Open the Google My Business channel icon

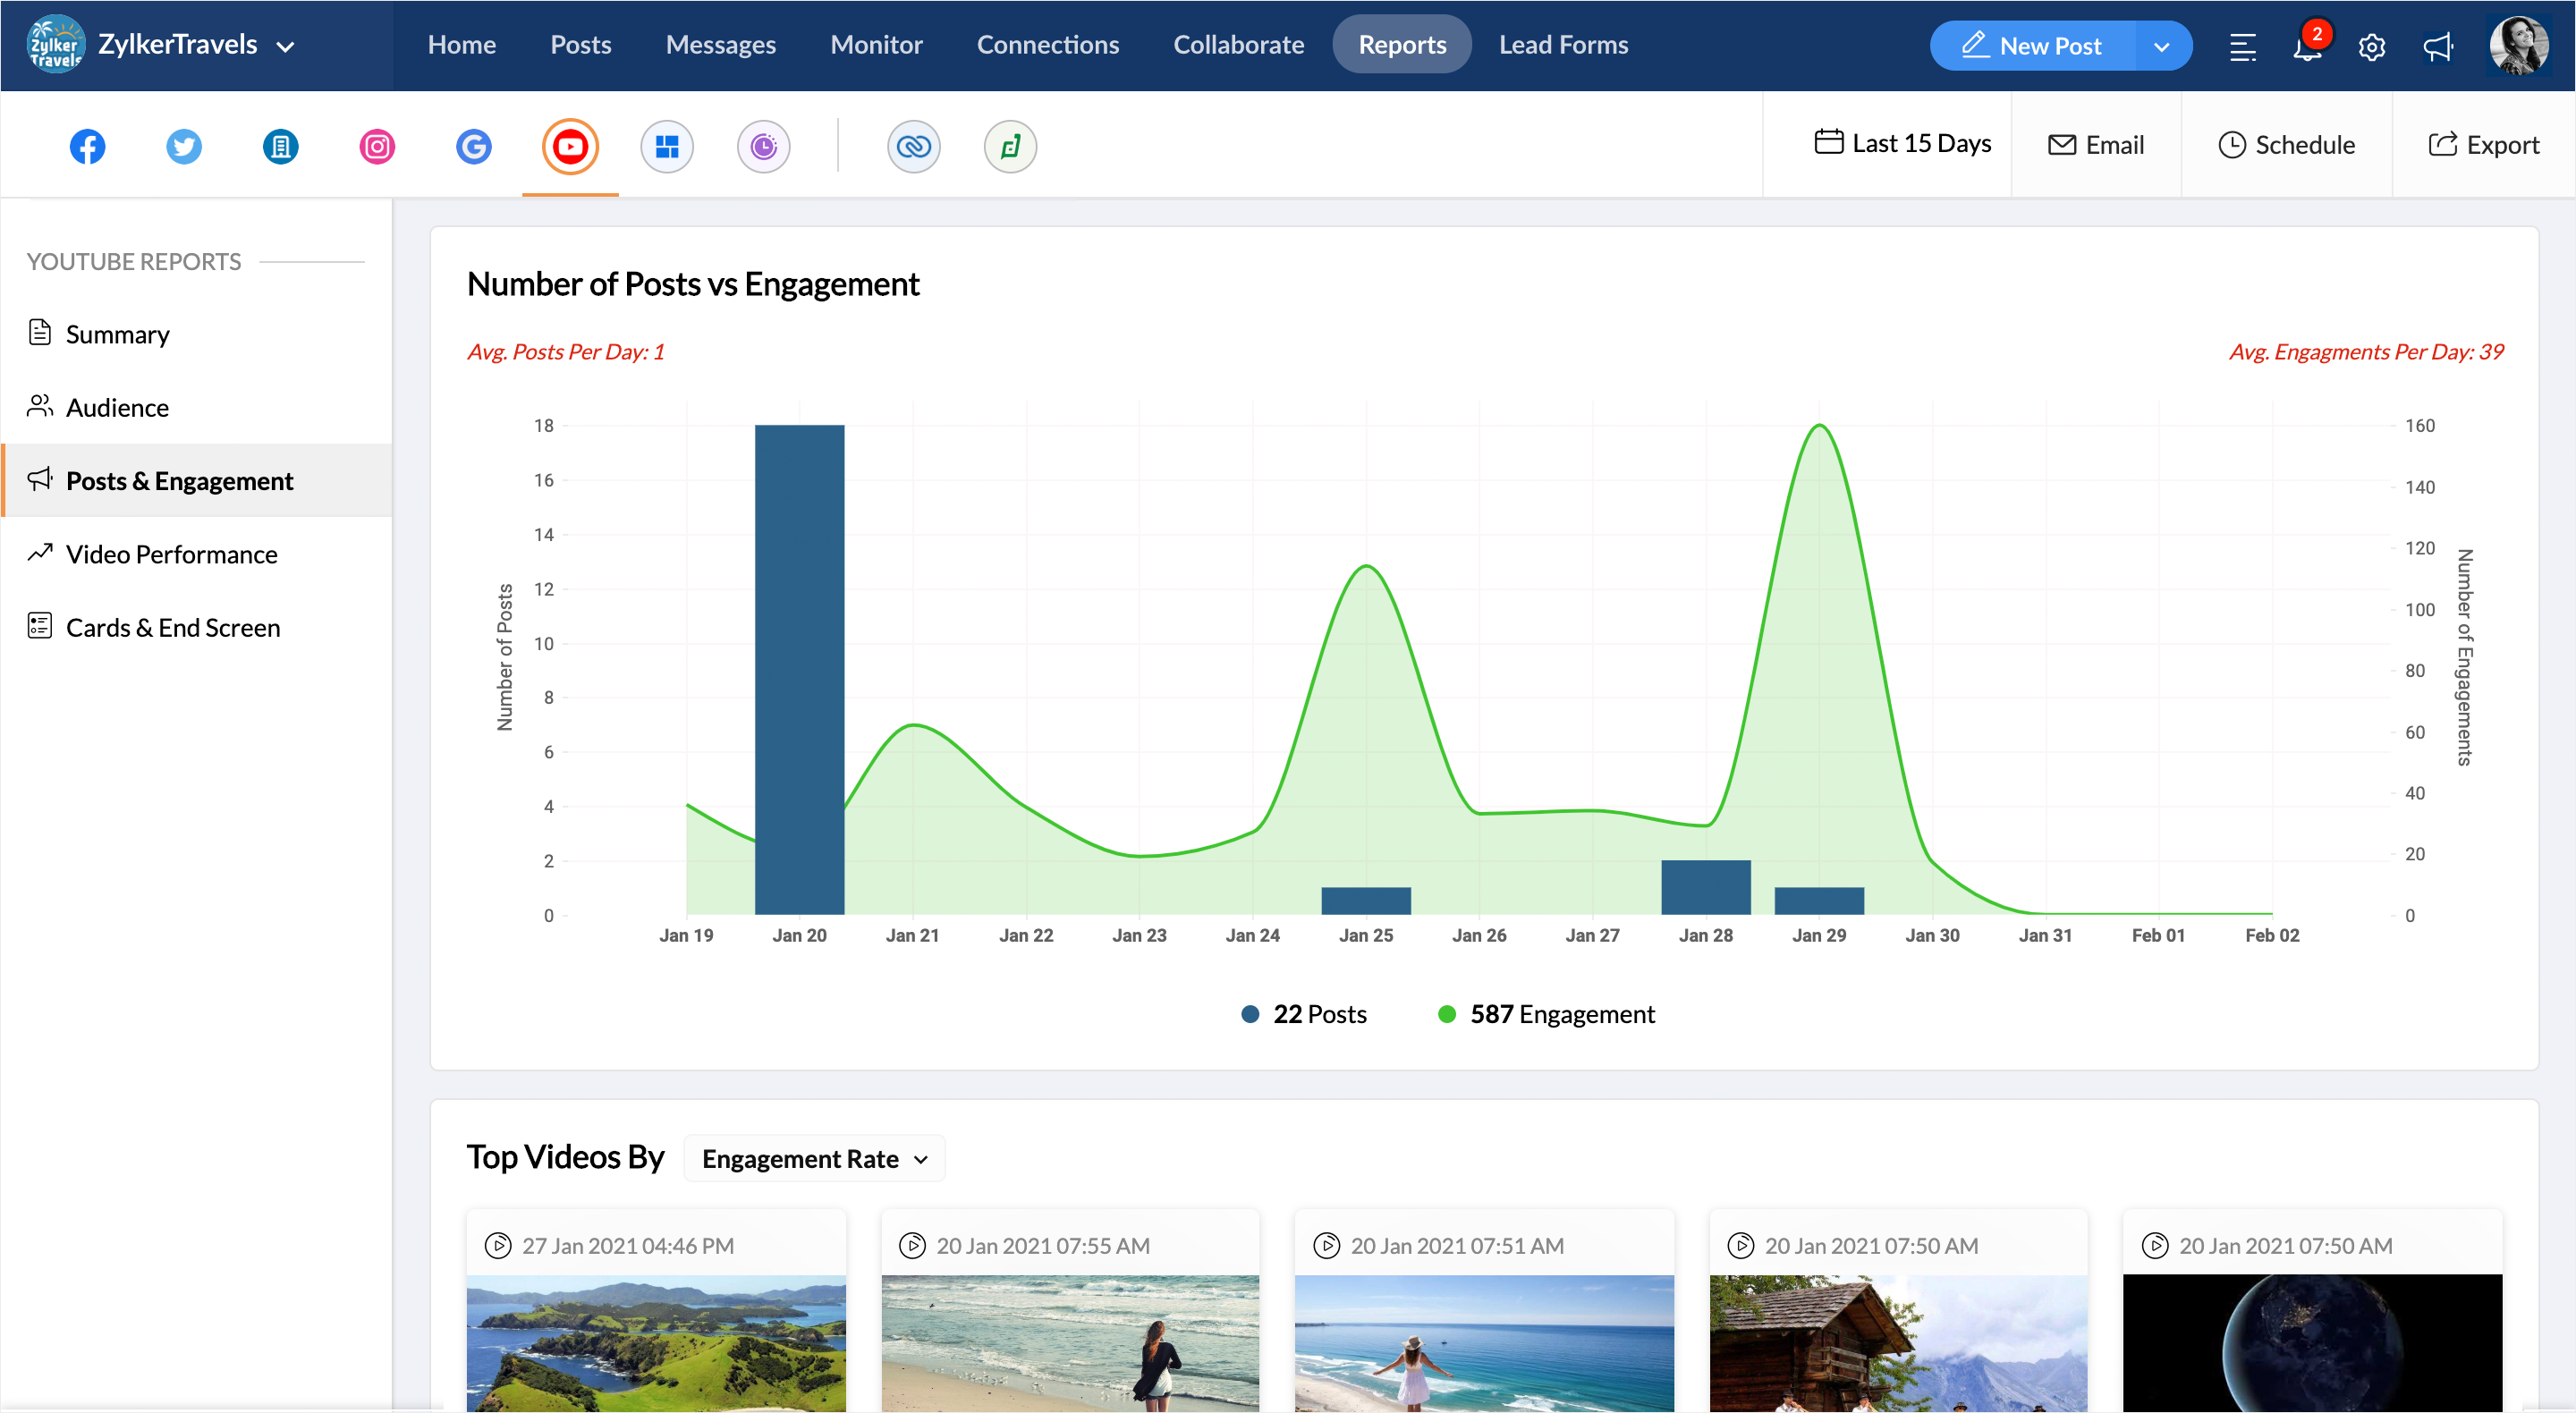pyautogui.click(x=473, y=147)
